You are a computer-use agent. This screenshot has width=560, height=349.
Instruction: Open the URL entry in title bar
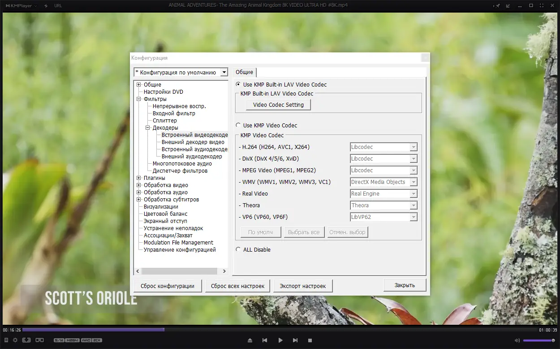[58, 5]
